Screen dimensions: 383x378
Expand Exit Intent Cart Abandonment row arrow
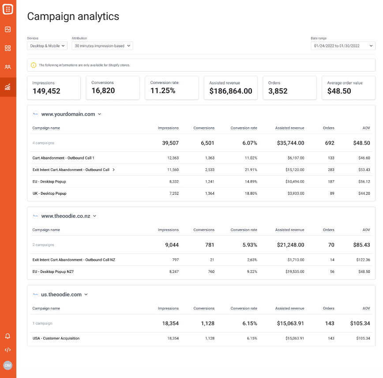coord(113,170)
